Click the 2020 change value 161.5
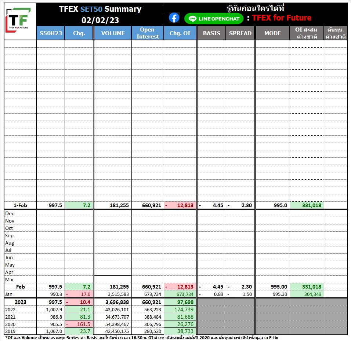 (x=84, y=324)
